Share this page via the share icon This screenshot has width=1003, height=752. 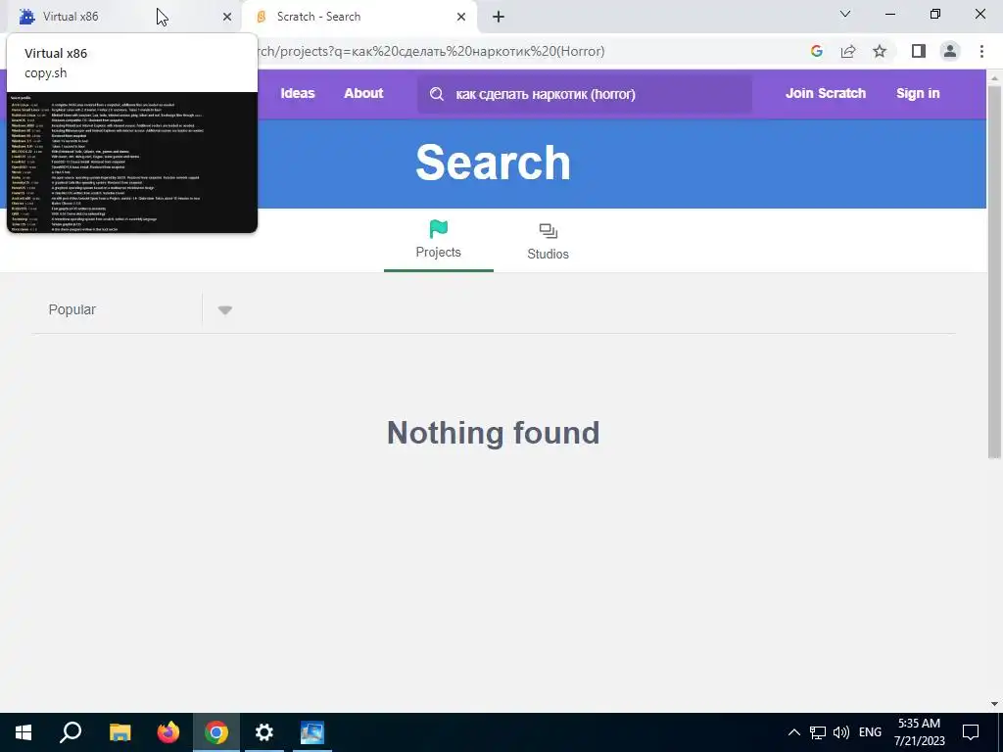(x=848, y=51)
